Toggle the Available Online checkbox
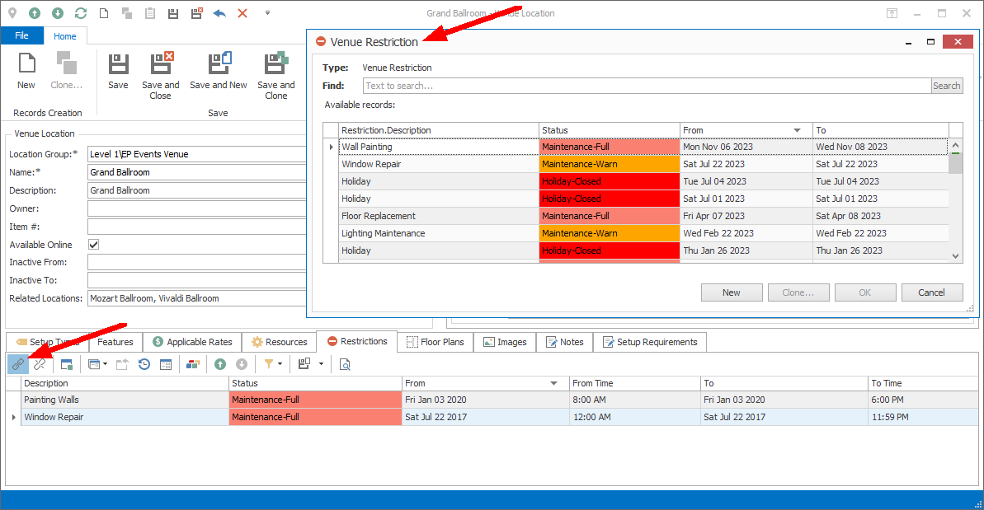Screen dimensions: 984x510 point(93,245)
